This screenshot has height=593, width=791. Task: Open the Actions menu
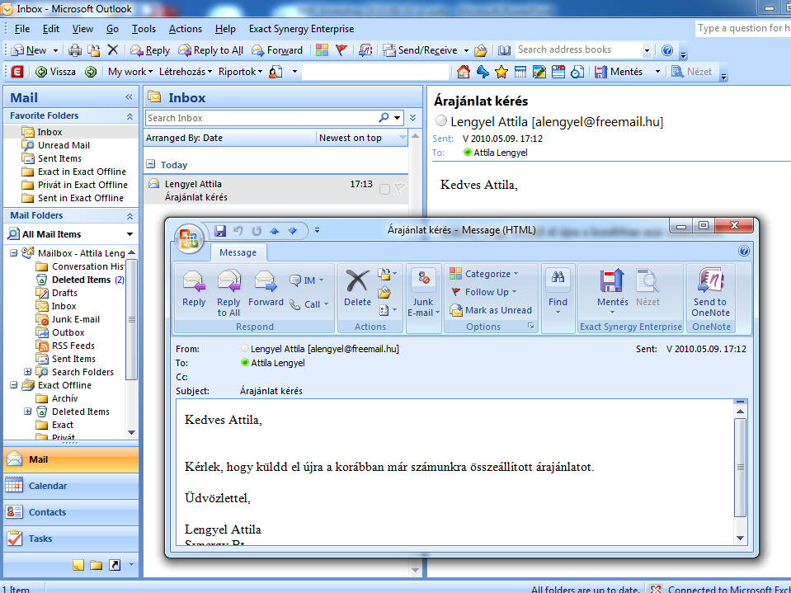click(x=185, y=29)
